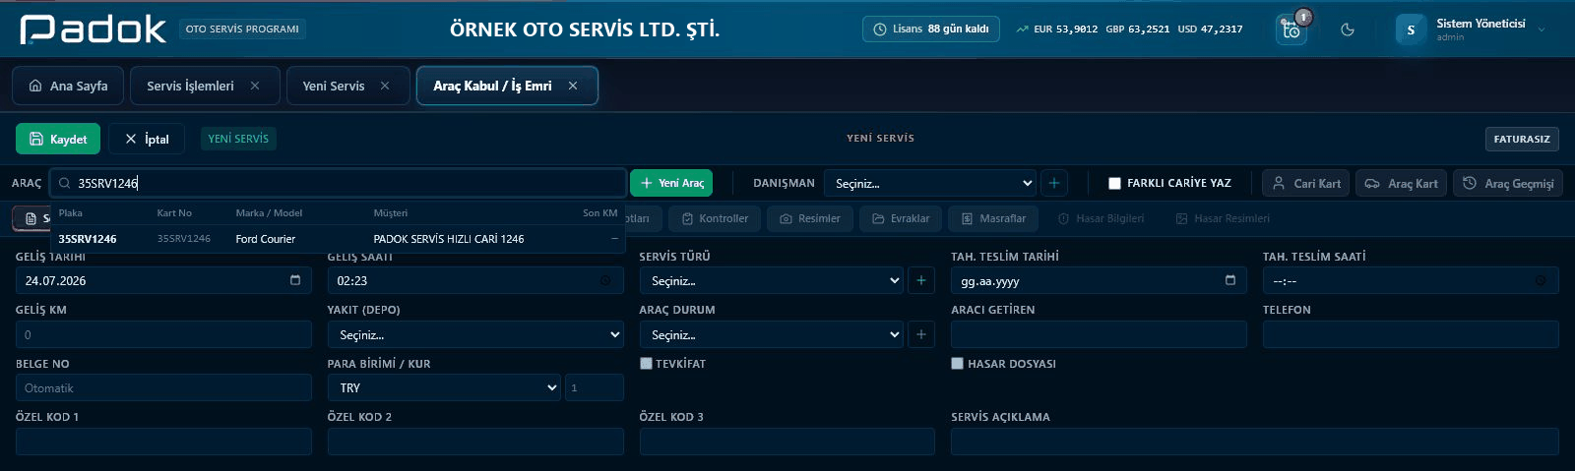Screen dimensions: 1575x471
Task: Close the Yeni Servis tab
Action: tap(385, 86)
